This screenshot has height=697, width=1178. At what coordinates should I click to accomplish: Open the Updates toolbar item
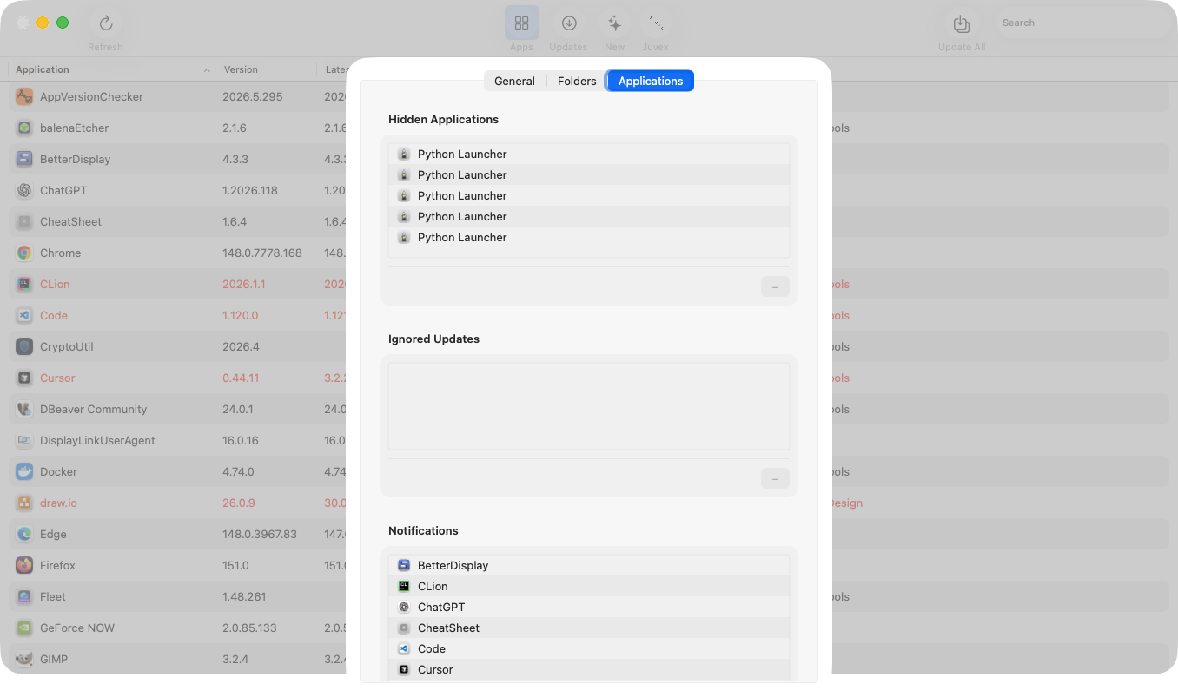pos(569,23)
